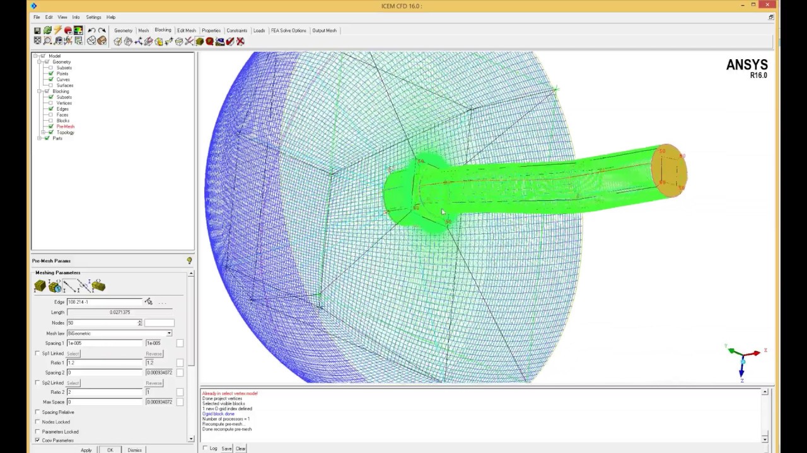Click Scale Sizes icon in Meshing Parameters
Image resolution: width=807 pixels, height=453 pixels.
point(55,286)
